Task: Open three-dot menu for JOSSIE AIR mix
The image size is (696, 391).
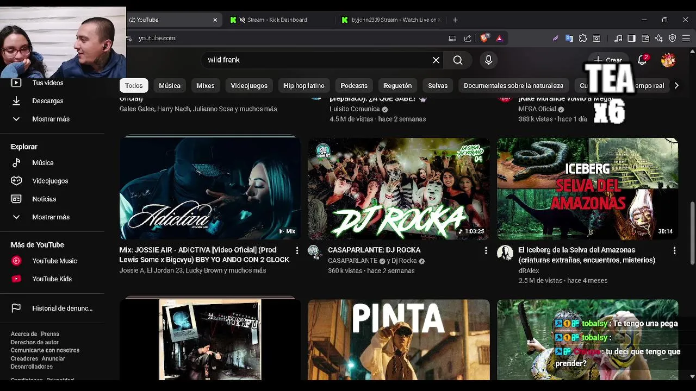Action: [297, 250]
